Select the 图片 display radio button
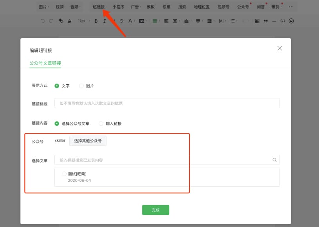The width and height of the screenshot is (319, 227). 81,86
